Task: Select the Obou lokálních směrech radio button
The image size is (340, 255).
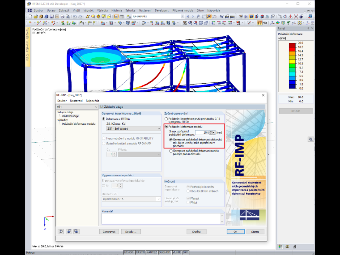Action: pyautogui.click(x=188, y=191)
